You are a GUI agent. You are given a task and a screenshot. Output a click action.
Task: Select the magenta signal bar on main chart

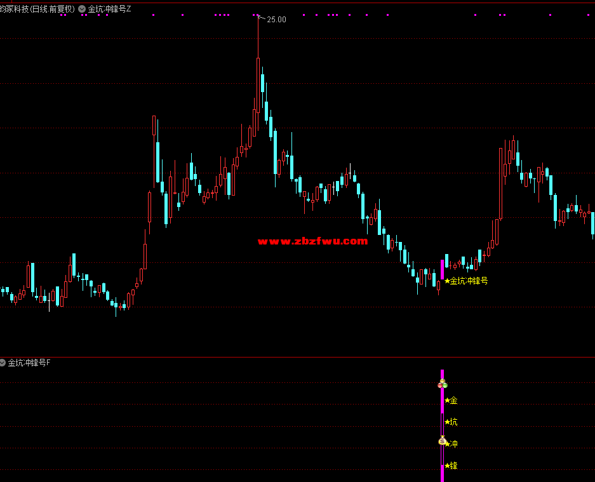pos(443,269)
